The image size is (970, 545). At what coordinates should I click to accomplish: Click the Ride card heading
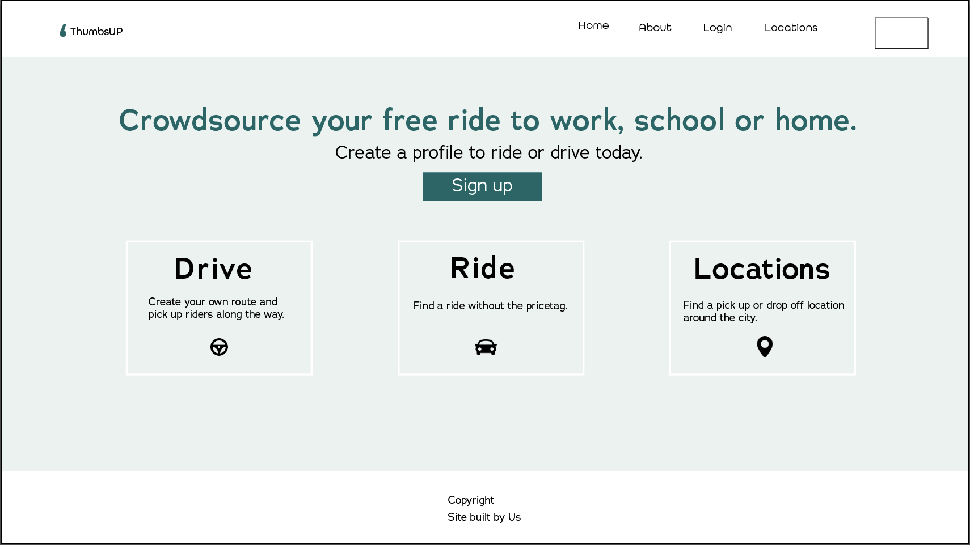click(x=482, y=269)
